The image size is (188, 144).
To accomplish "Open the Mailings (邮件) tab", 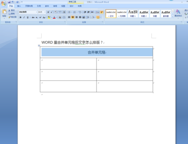I will click(x=47, y=6).
